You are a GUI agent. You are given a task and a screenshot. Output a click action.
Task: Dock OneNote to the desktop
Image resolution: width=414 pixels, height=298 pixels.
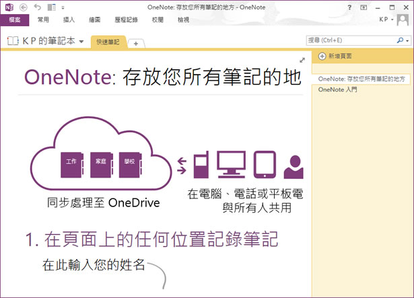51,7
